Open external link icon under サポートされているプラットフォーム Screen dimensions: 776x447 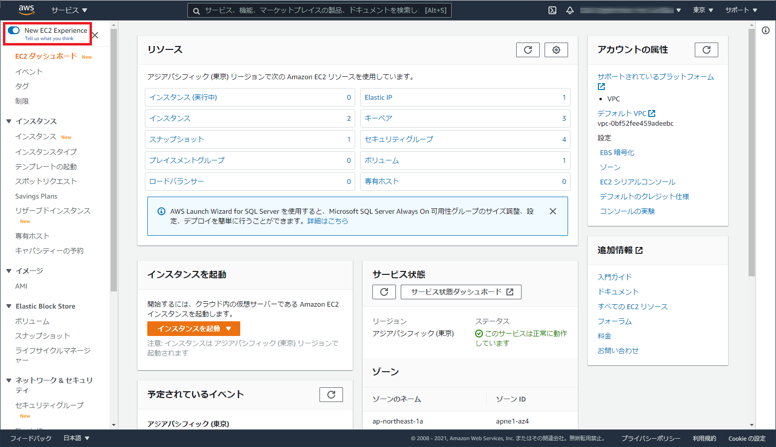pyautogui.click(x=601, y=87)
